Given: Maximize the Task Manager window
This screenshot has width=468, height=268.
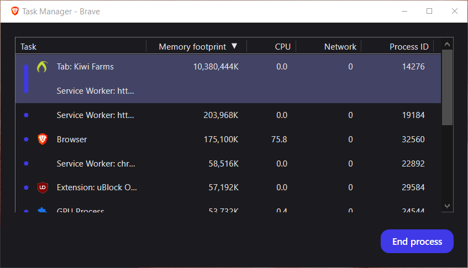Looking at the screenshot, I should click(429, 12).
